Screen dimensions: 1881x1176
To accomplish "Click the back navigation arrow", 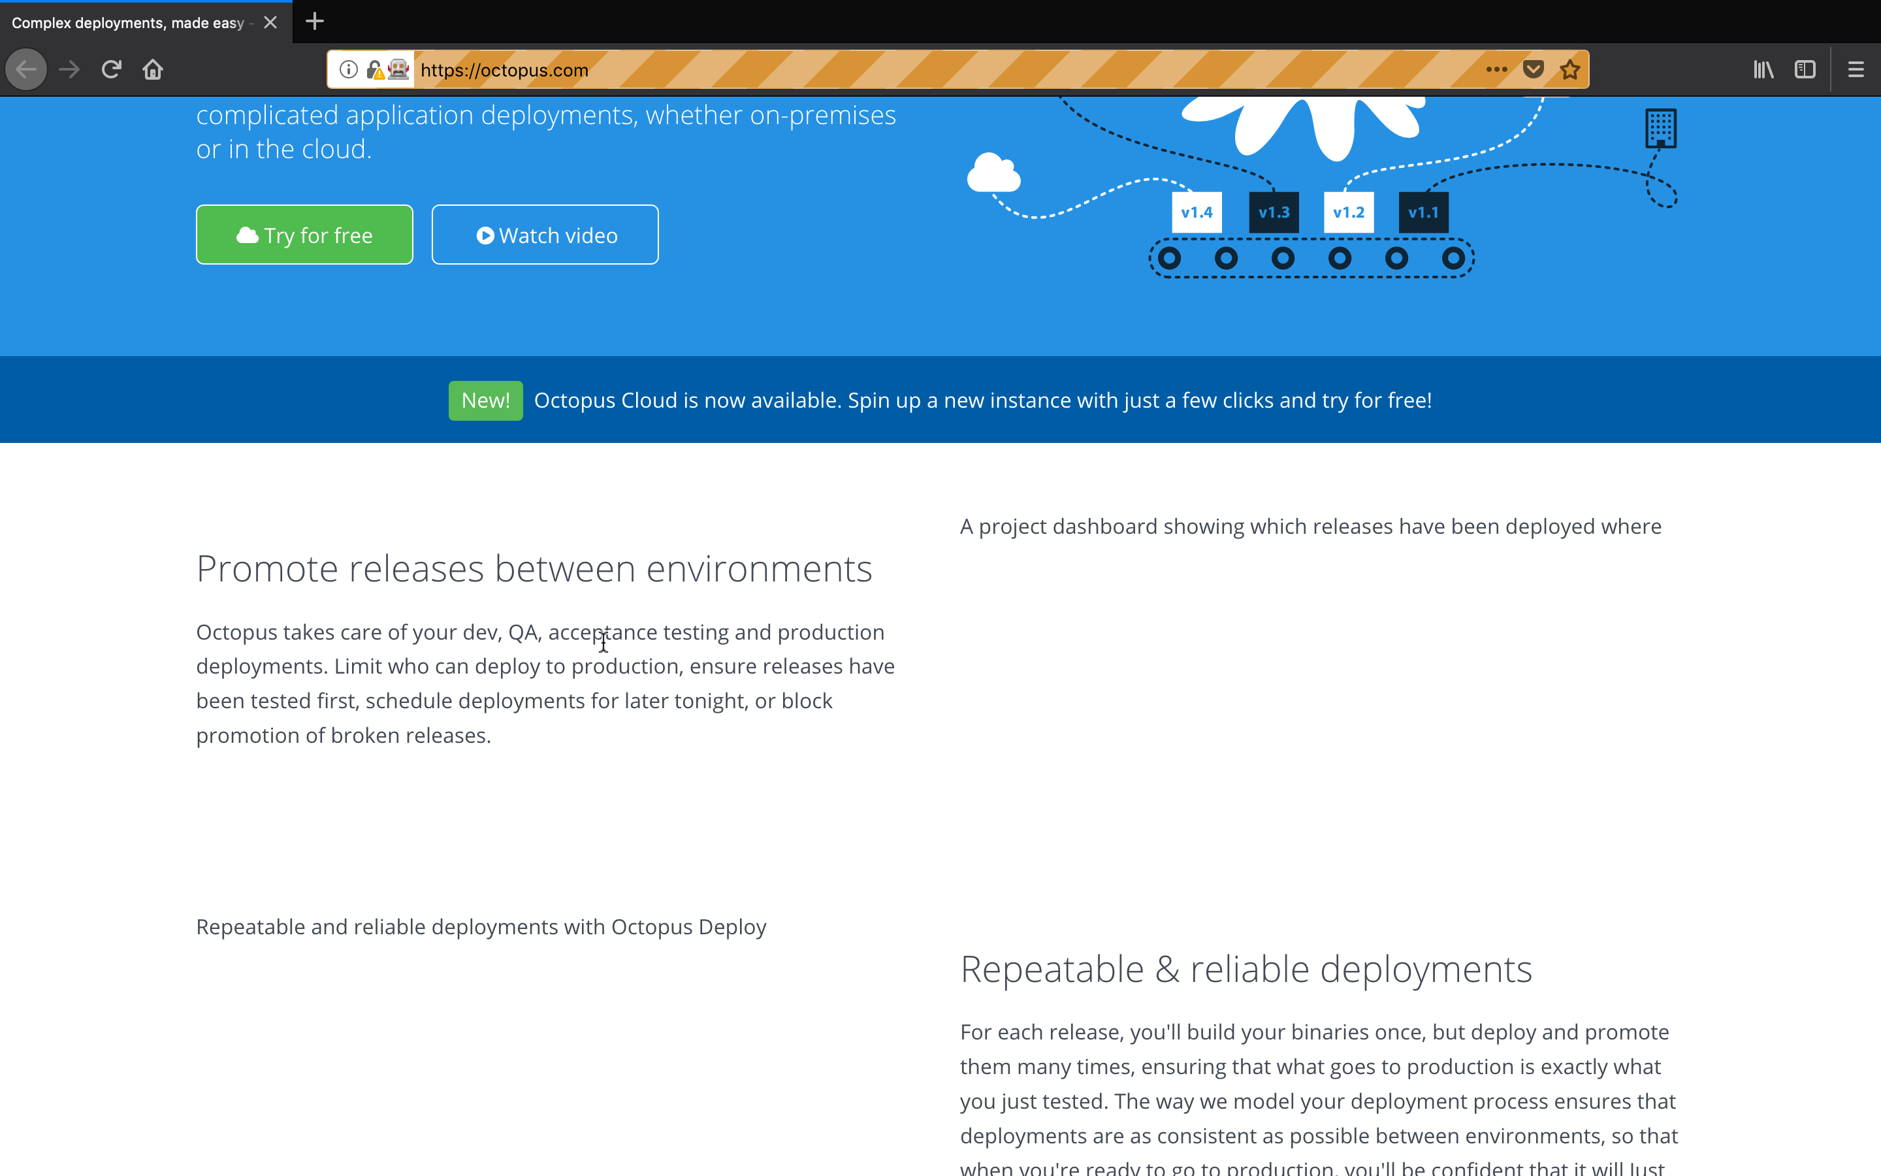I will (26, 70).
